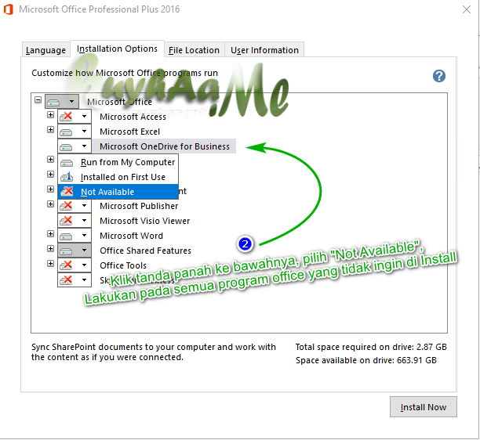Select Microsoft OneDrive for Business item
Screen dimensions: 480x440
tap(165, 146)
